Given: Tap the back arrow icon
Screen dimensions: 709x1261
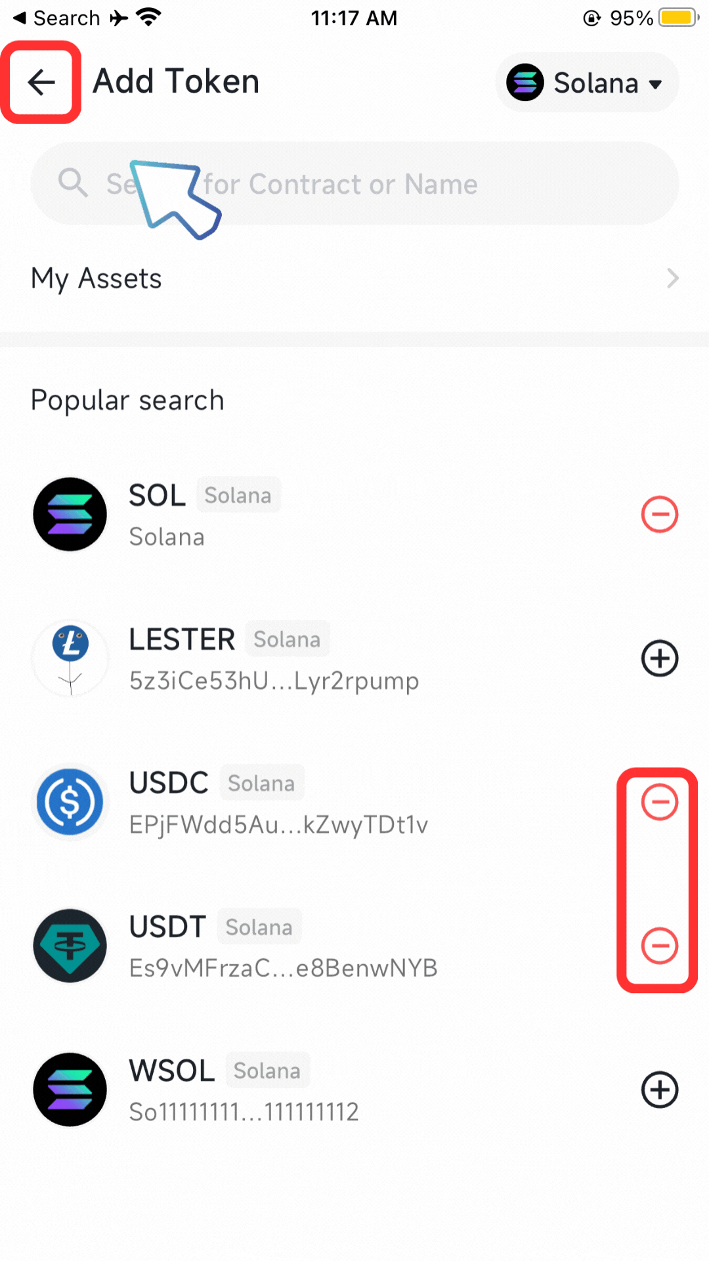Looking at the screenshot, I should pyautogui.click(x=41, y=82).
